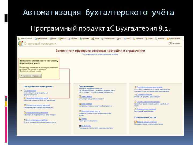The image size is (193, 145).
Task: Open Способы отражения зарплаты link
Action: [148, 102]
